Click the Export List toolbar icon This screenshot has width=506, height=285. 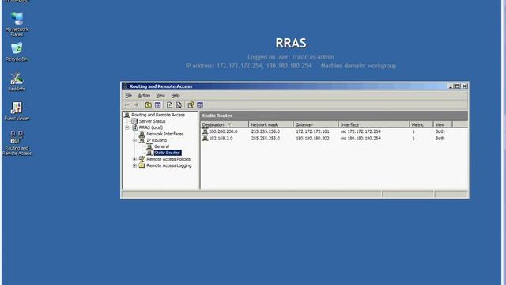(179, 105)
